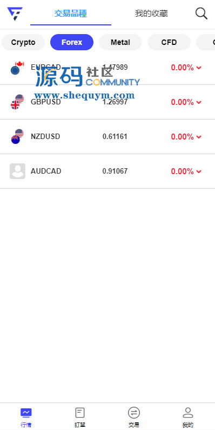Click the NZDUSD flag pair icon
Screen dimensions: 215x430
(17, 136)
